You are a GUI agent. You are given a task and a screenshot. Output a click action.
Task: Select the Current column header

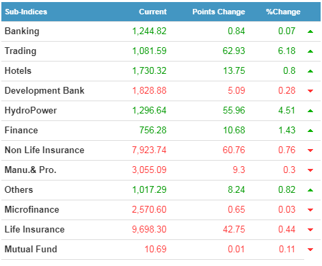[x=152, y=12]
